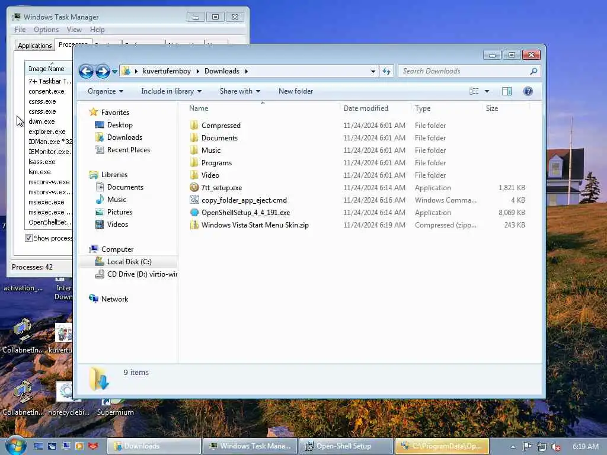The height and width of the screenshot is (455, 607).
Task: Click the search magnifier icon
Action: coord(533,71)
